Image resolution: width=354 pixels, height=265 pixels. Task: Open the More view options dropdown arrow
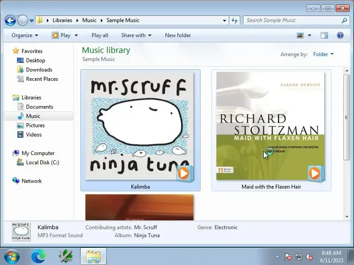[309, 35]
